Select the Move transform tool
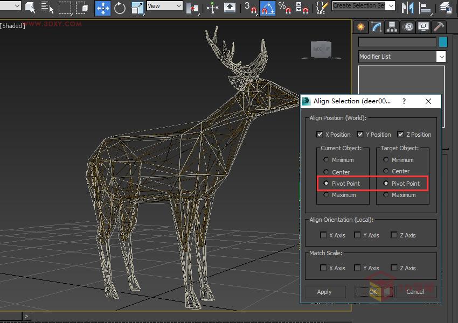The height and width of the screenshot is (323, 458). [102, 8]
